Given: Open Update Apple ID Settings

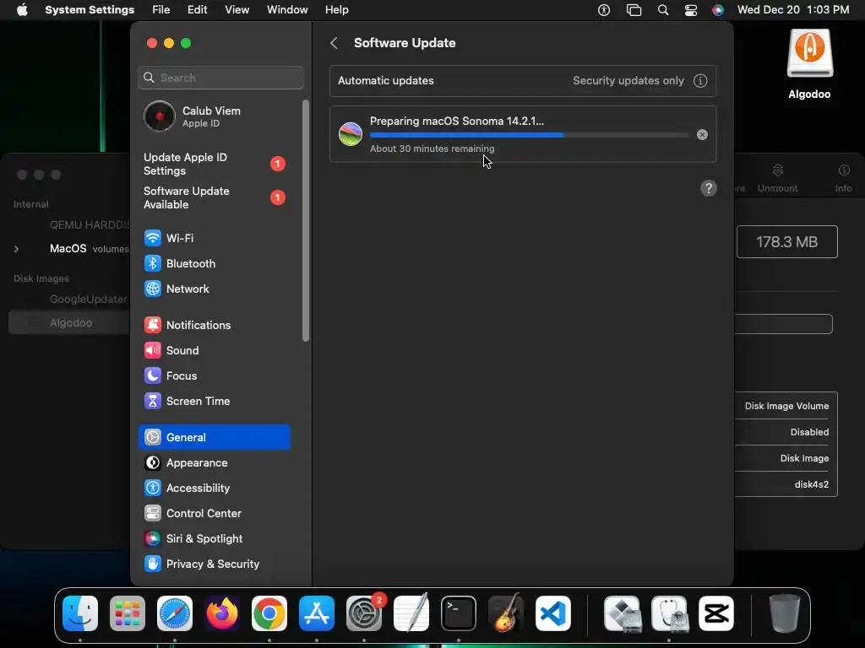Looking at the screenshot, I should coord(214,165).
